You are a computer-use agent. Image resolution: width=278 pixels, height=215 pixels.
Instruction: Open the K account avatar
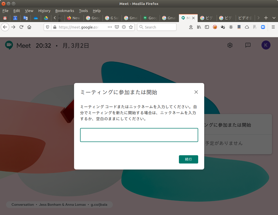[x=266, y=45]
